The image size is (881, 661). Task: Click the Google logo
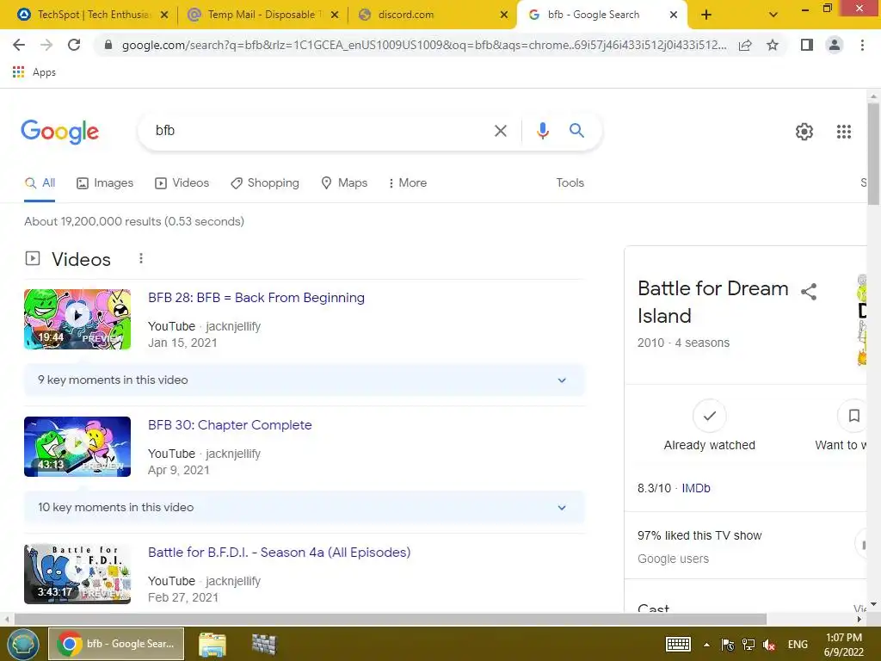pyautogui.click(x=59, y=132)
